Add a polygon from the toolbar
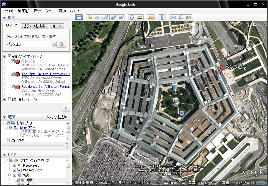268x186 pixels. [98, 17]
